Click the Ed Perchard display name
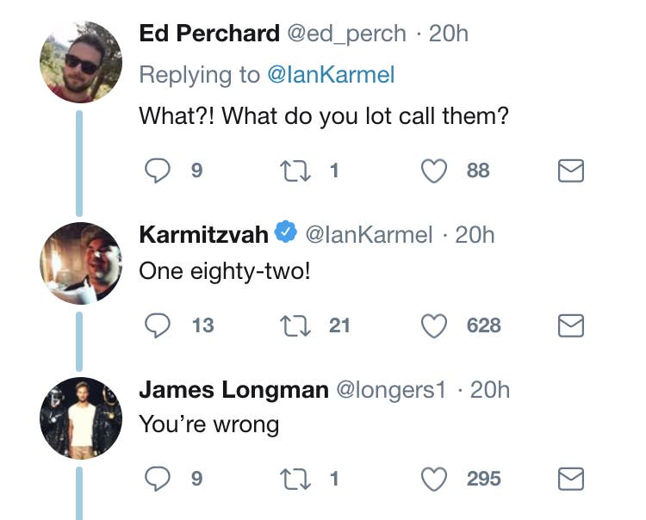Screen dimensions: 646x520 (209, 34)
